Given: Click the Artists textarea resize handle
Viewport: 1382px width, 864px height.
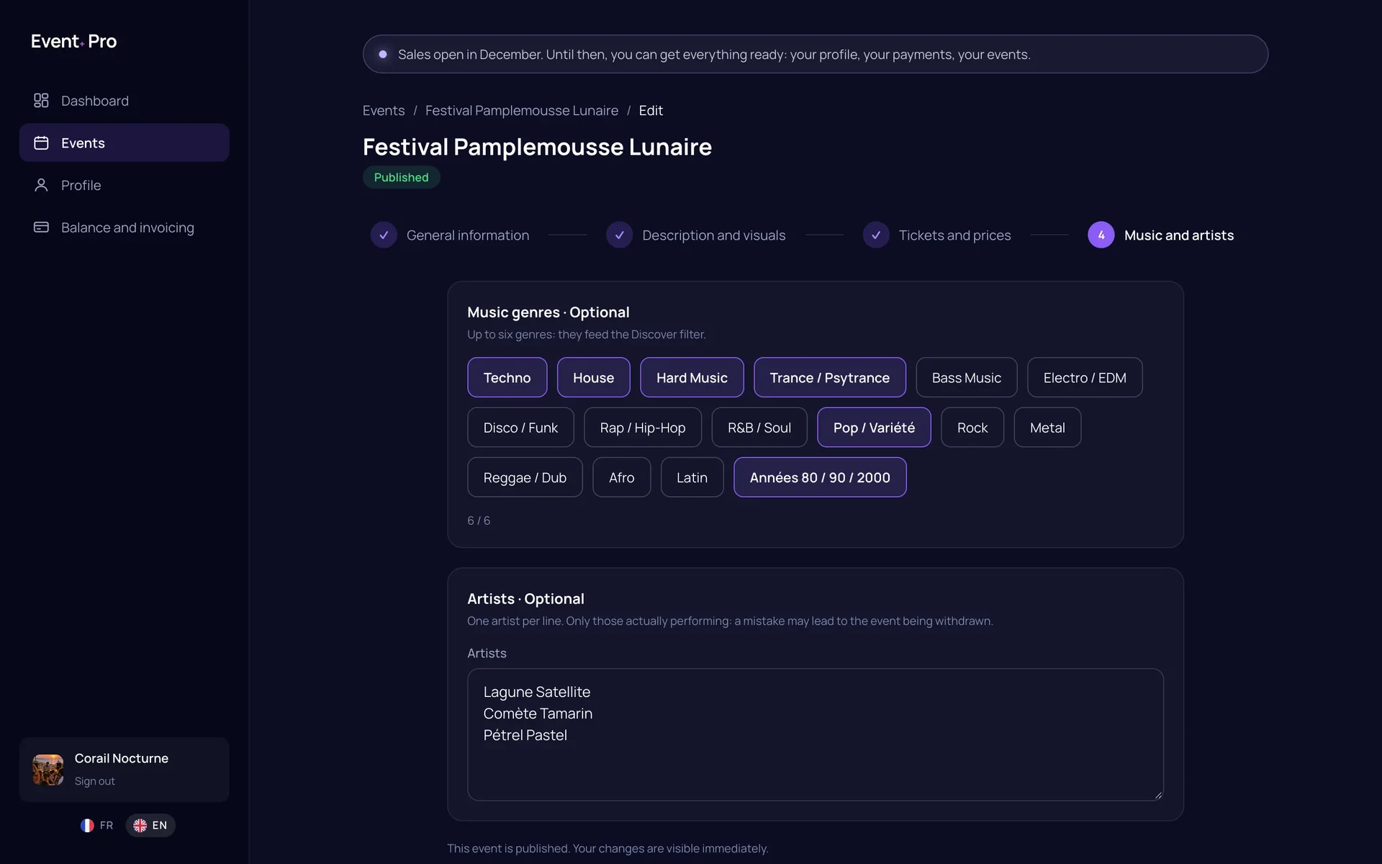Looking at the screenshot, I should [x=1158, y=795].
